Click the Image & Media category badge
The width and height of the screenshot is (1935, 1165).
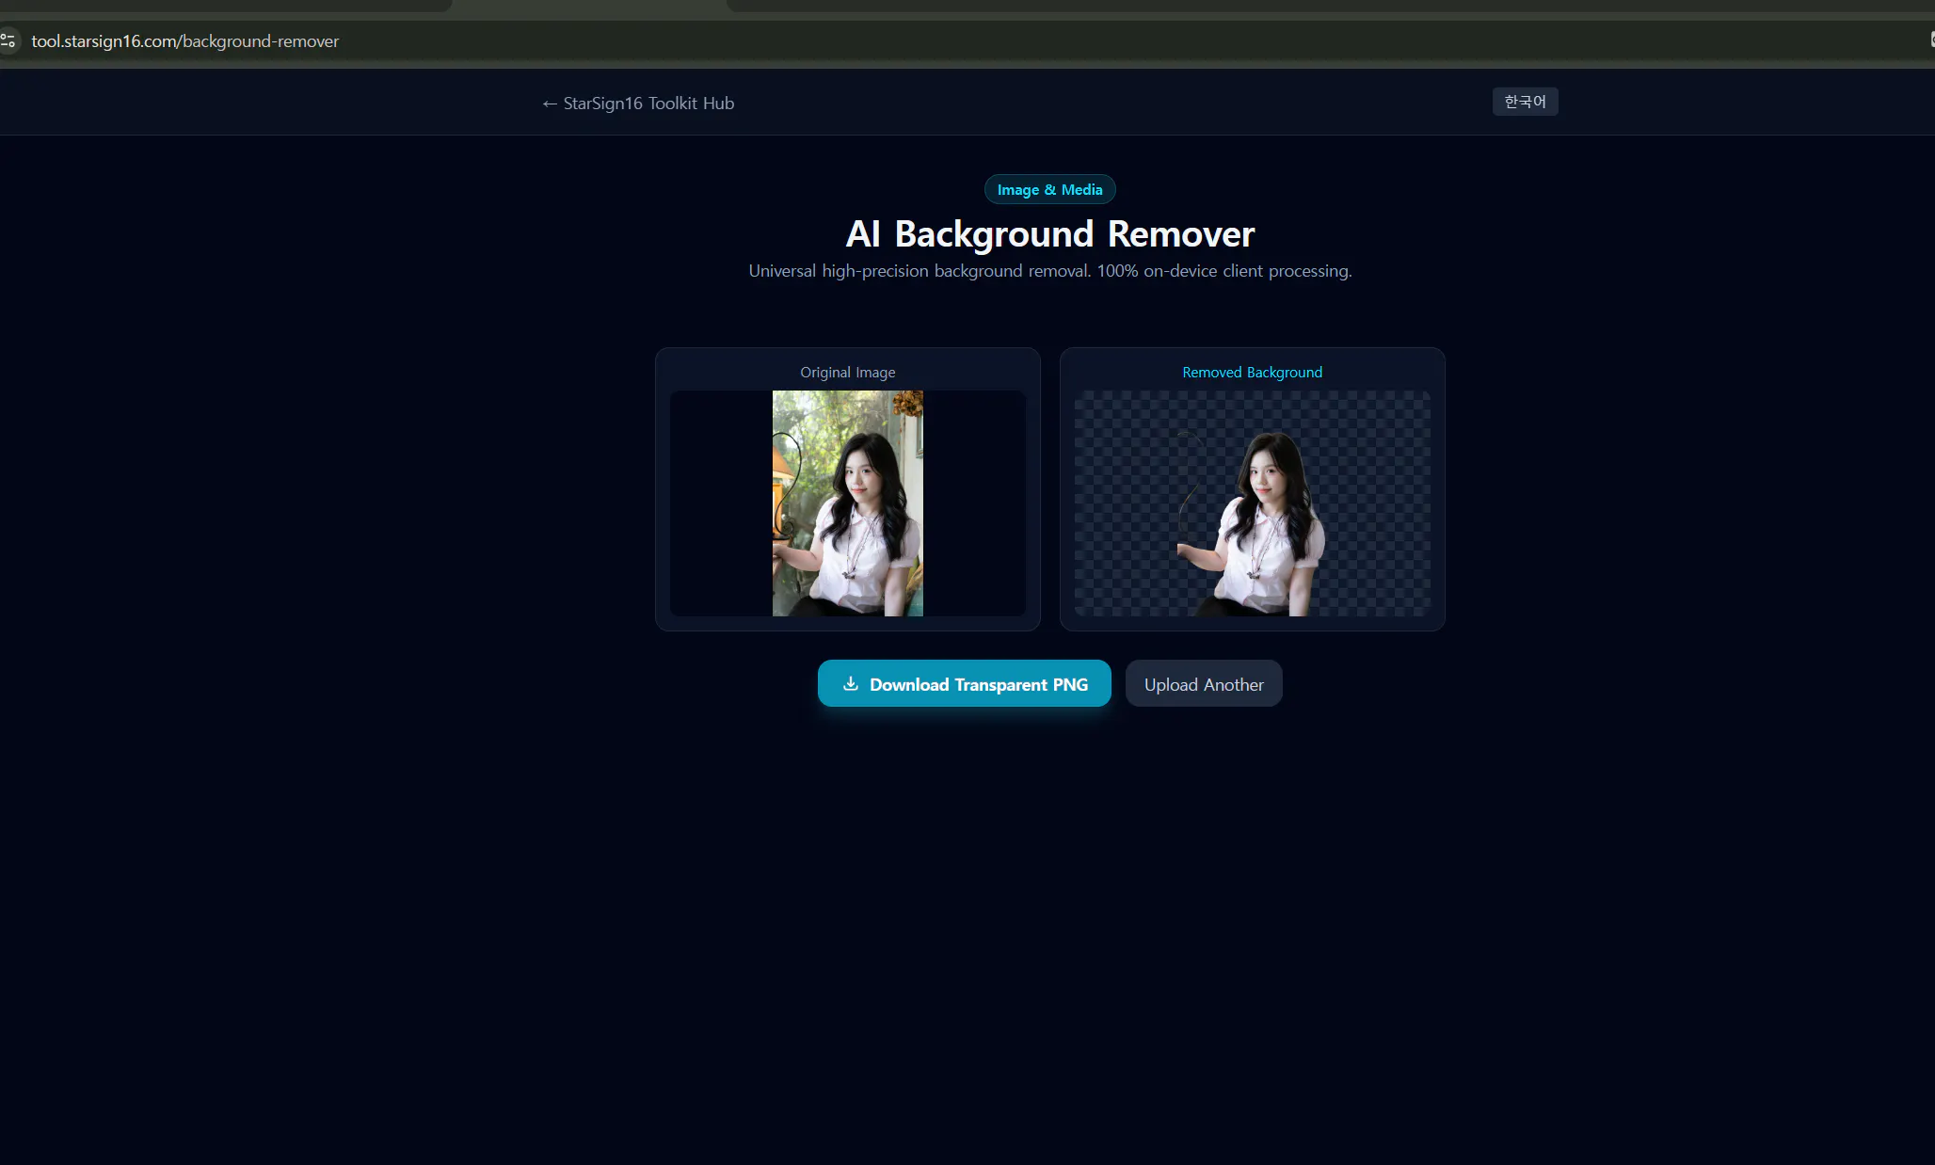[x=1049, y=190]
